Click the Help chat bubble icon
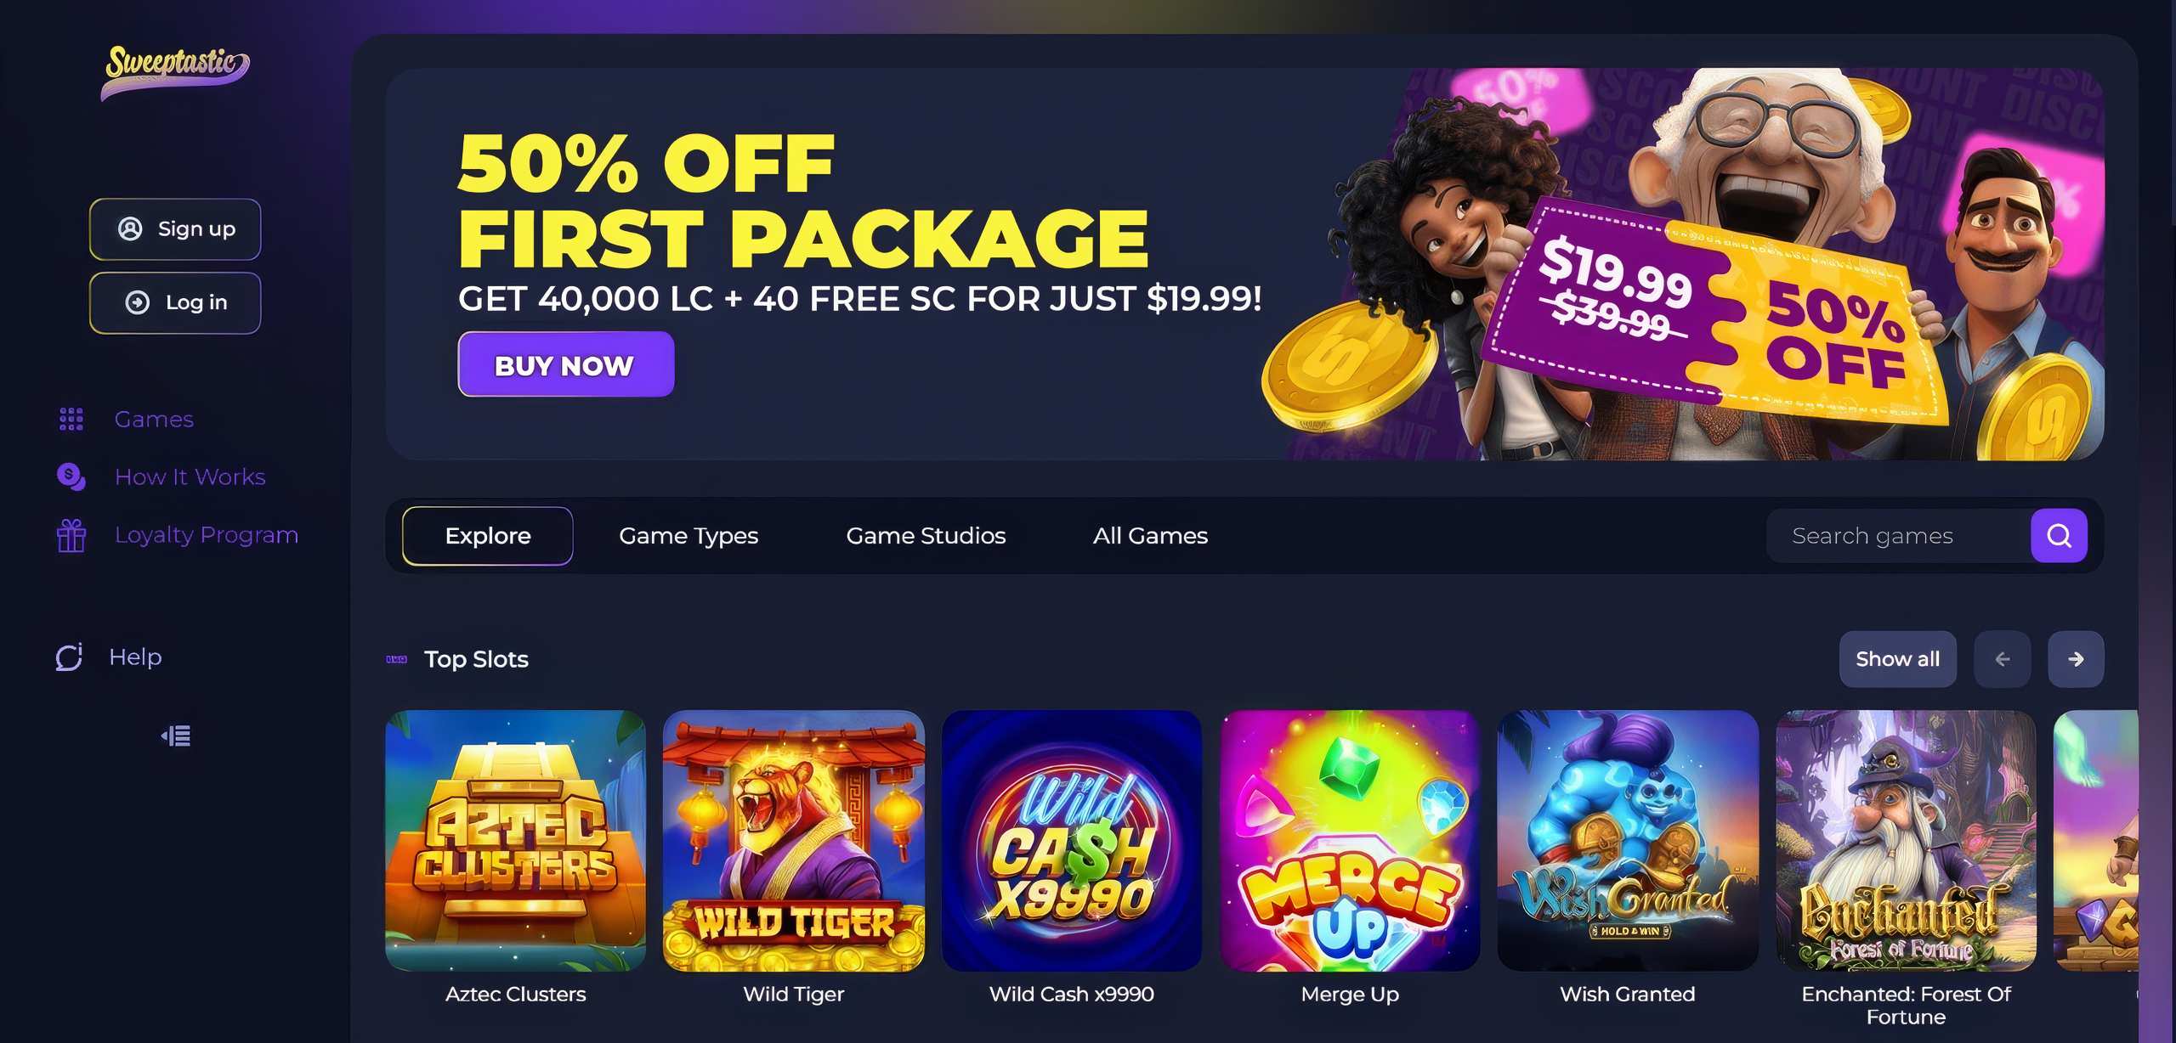The image size is (2176, 1043). click(x=69, y=657)
